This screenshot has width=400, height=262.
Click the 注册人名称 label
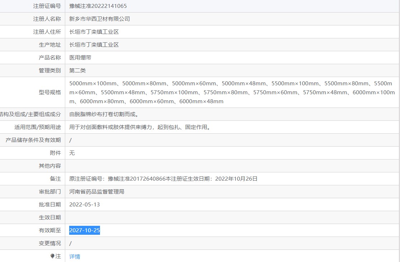47,19
